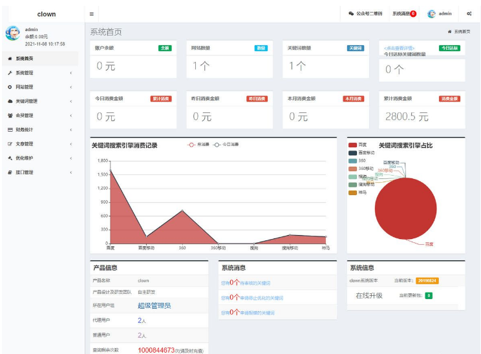
Task: Expand the 财务统计 sidebar submenu
Action: point(39,130)
